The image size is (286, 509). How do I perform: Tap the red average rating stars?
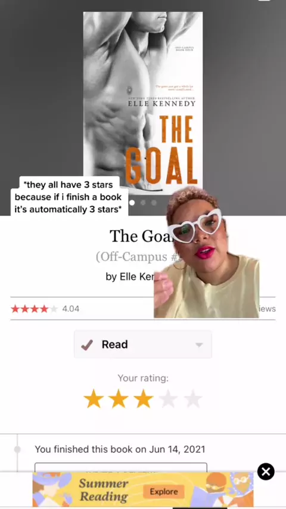(34, 309)
